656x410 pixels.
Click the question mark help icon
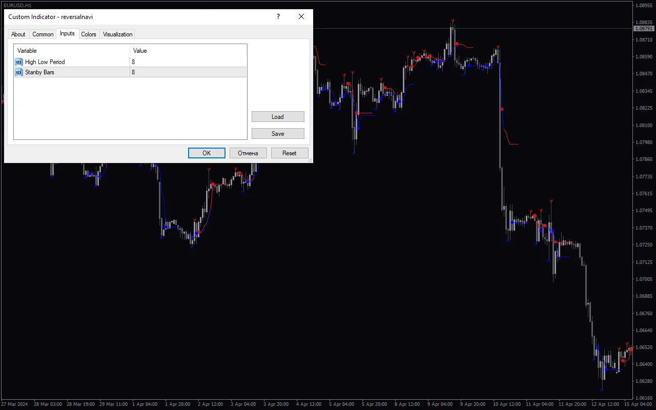(x=278, y=16)
